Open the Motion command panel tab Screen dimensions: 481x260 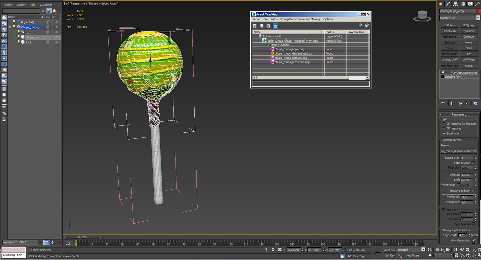[x=463, y=4]
